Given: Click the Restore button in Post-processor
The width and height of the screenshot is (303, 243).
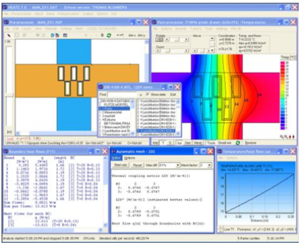Looking at the screenshot, I should coord(251,143).
